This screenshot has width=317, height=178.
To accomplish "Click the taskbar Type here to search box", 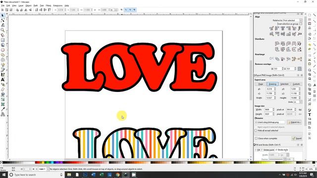I will click(36, 175).
